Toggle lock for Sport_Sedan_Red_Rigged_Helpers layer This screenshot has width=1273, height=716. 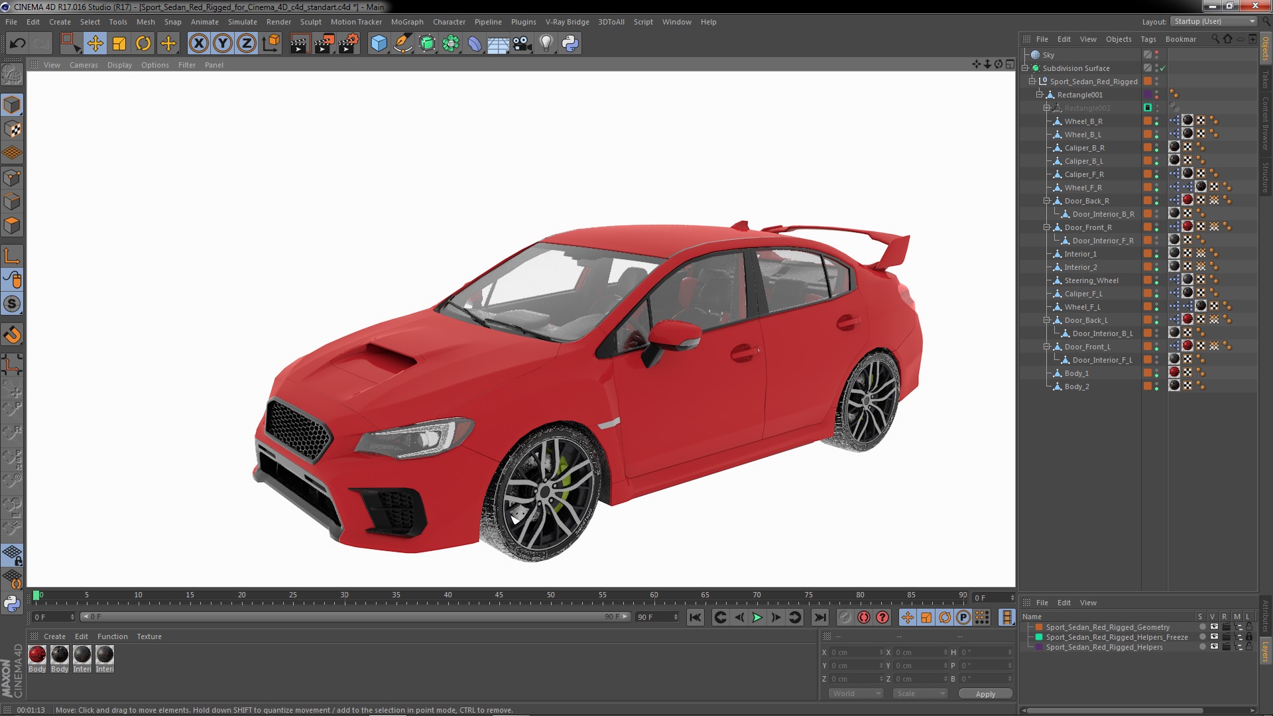[1248, 647]
